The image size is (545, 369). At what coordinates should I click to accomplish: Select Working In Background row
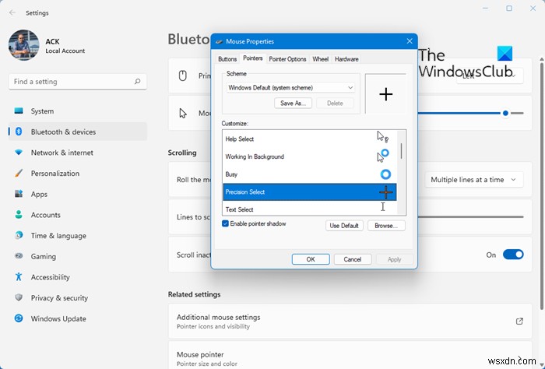[310, 156]
